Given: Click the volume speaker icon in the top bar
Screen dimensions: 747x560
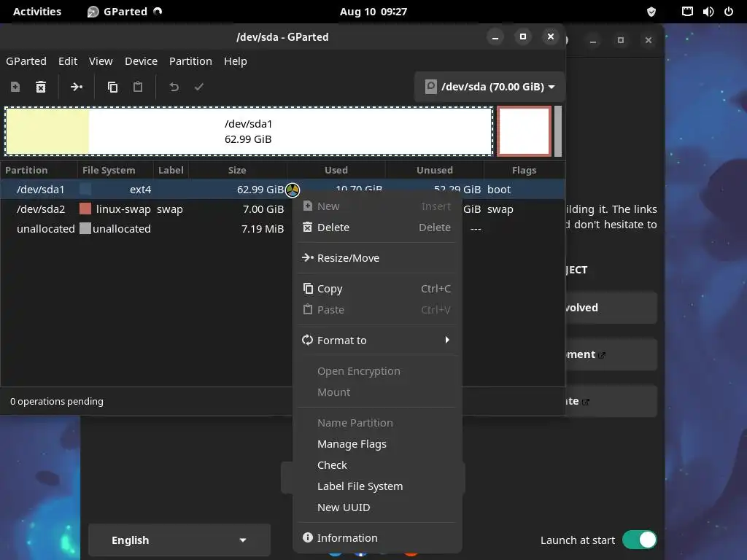Looking at the screenshot, I should 708,12.
